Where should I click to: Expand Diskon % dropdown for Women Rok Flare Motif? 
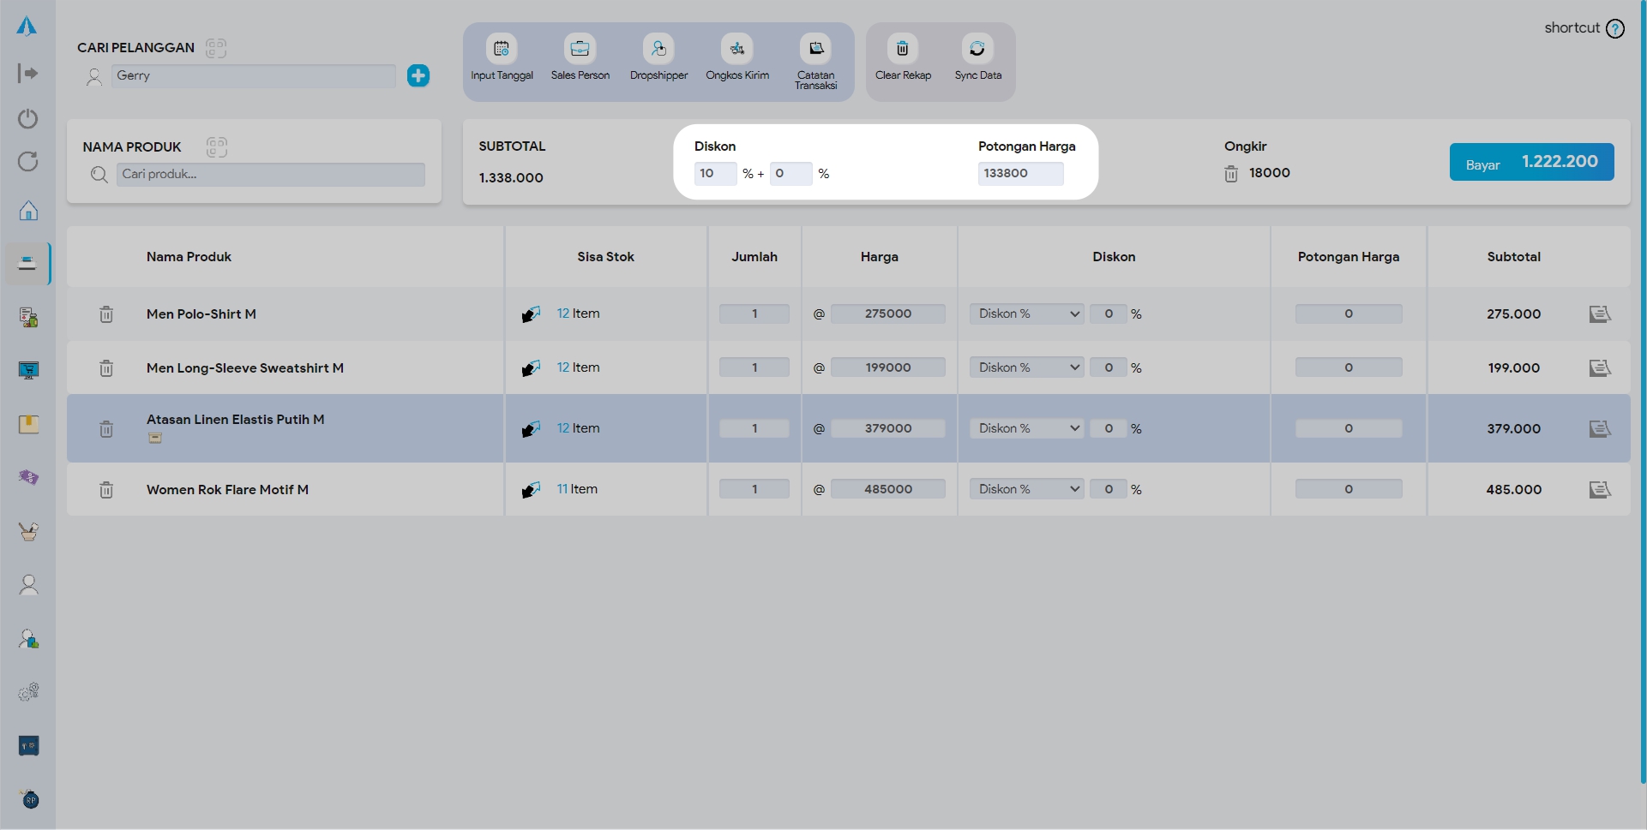coord(1026,489)
